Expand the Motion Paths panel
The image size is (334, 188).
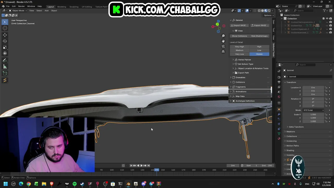coord(292,146)
